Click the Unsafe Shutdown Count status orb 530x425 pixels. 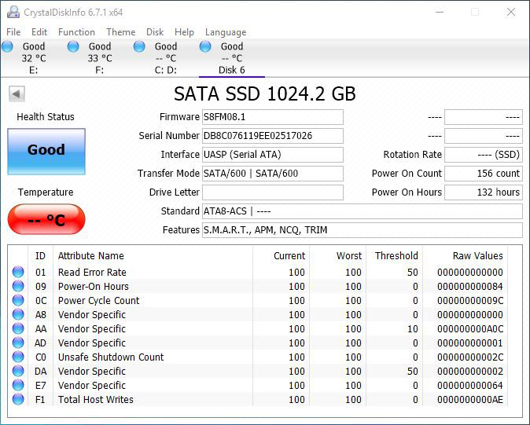(18, 357)
